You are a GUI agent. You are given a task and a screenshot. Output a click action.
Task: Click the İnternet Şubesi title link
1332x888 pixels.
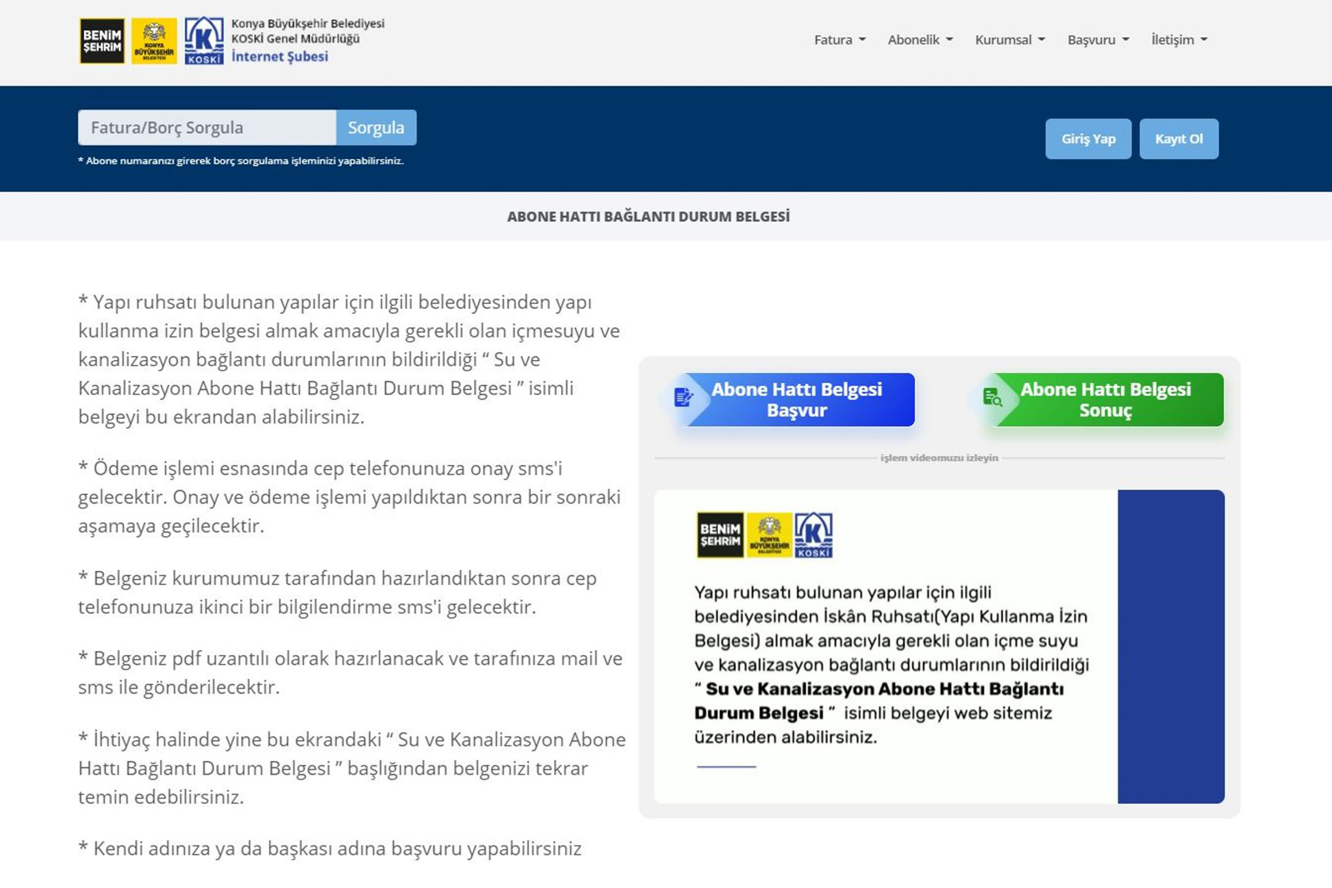[x=280, y=57]
